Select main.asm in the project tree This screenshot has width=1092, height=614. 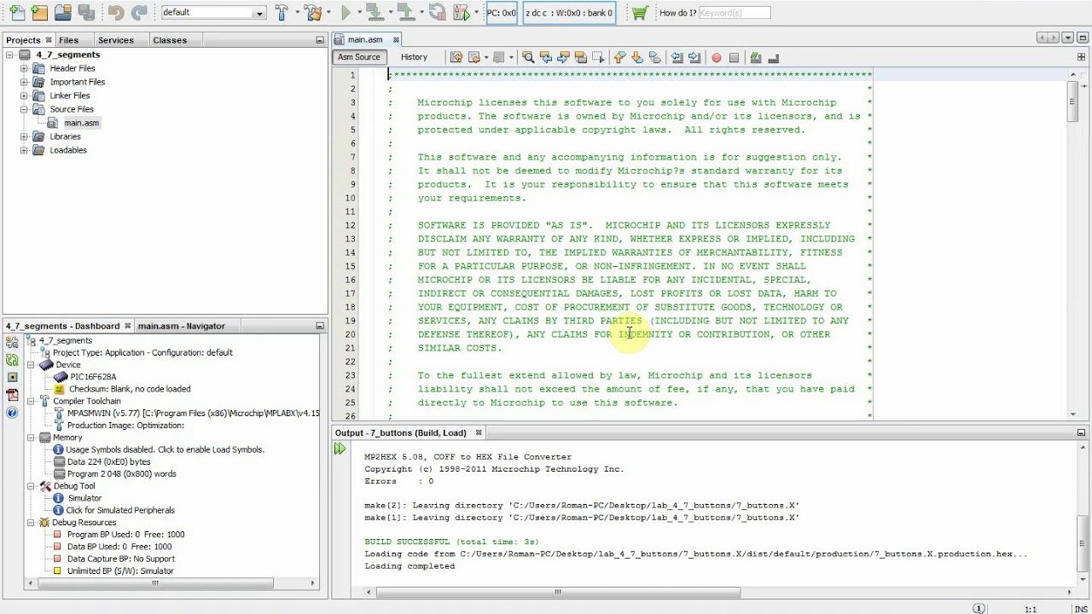(x=81, y=123)
